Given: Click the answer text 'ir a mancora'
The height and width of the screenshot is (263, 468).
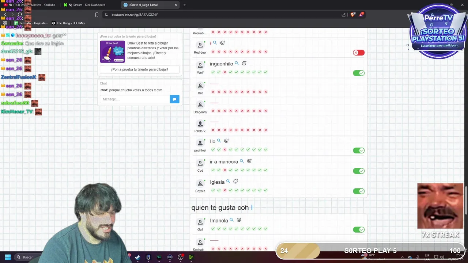Looking at the screenshot, I should (224, 161).
